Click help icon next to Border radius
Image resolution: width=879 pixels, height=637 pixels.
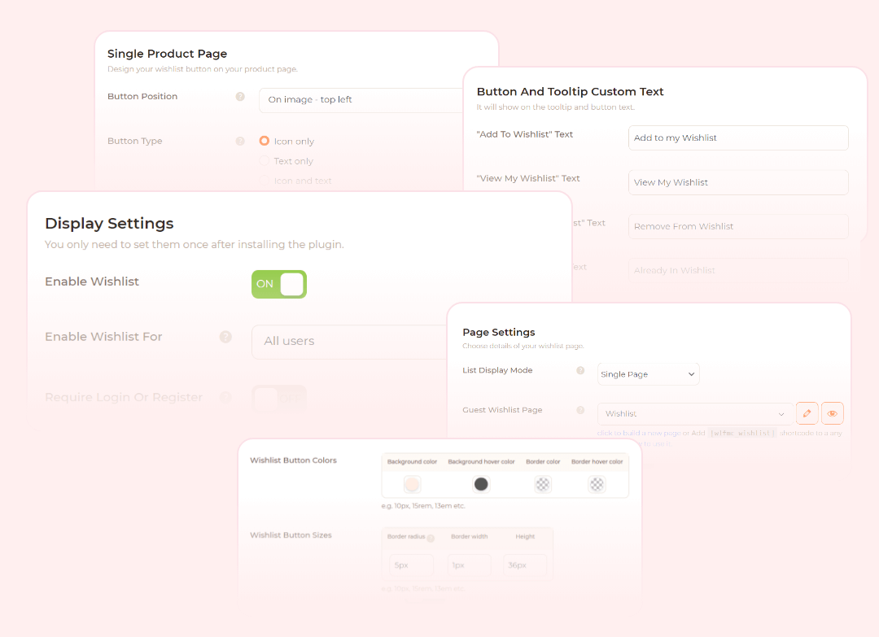(431, 538)
